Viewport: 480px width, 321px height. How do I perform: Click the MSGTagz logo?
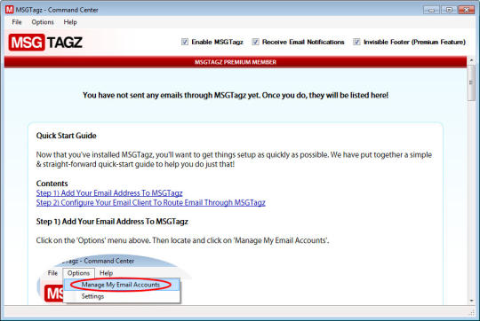45,43
